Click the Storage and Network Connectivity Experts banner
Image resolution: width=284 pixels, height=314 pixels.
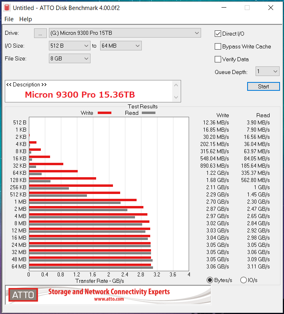click(109, 292)
